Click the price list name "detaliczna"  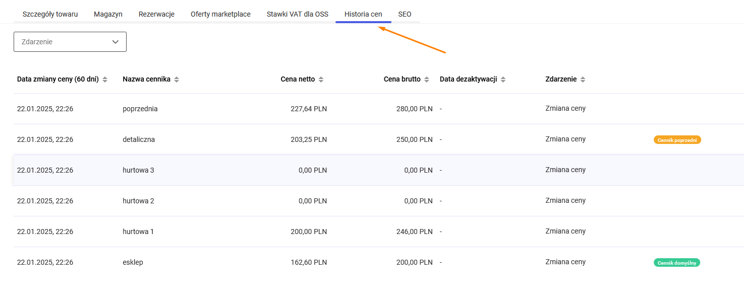tap(139, 139)
